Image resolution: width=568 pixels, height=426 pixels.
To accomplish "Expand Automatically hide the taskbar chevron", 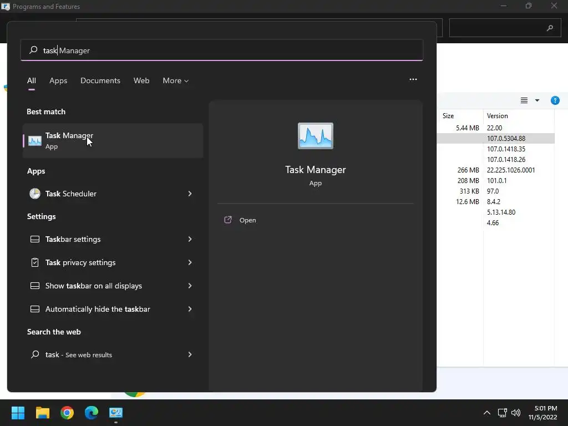I will coord(190,309).
